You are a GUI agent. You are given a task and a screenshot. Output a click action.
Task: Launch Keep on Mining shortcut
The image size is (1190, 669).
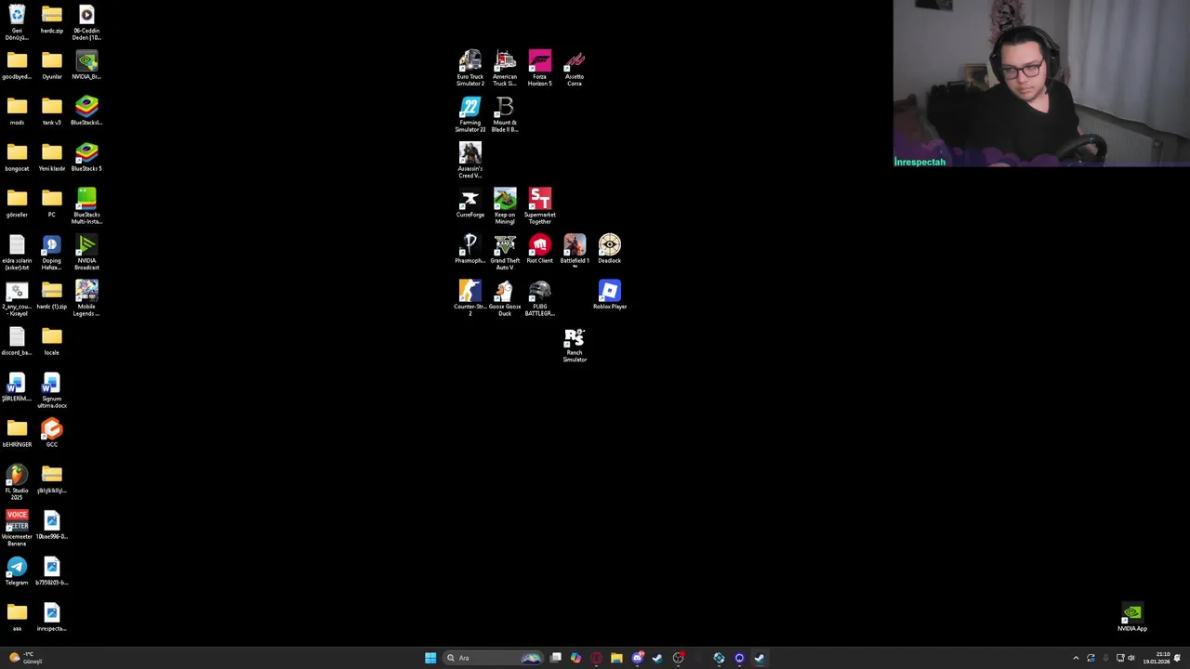point(505,206)
